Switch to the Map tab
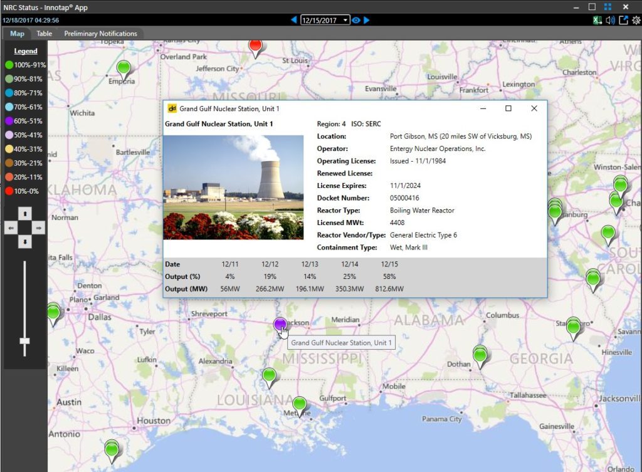 click(17, 34)
